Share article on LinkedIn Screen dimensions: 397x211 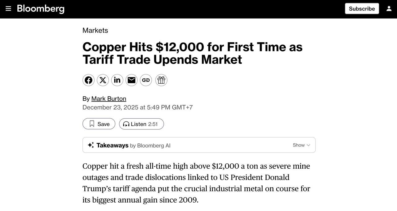(117, 80)
